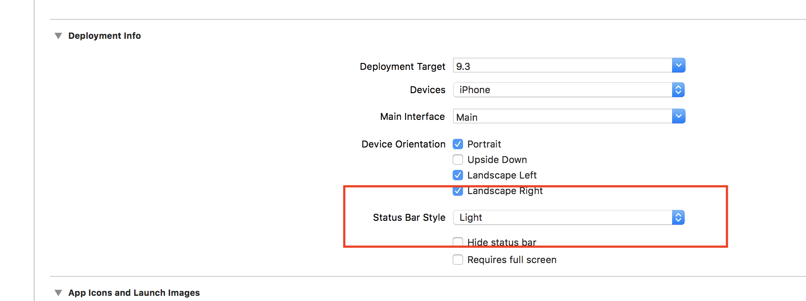This screenshot has height=301, width=806.
Task: Enable the Upside Down orientation checkbox
Action: (458, 160)
